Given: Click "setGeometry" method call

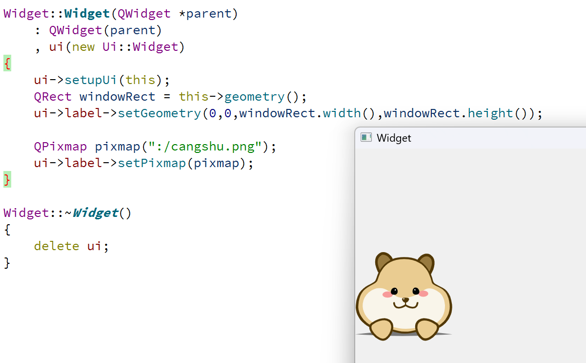Looking at the screenshot, I should pos(160,113).
